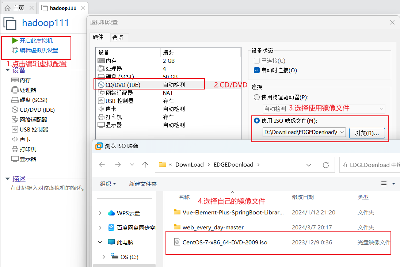The image size is (400, 267).
Task: Click printer icon in left sidebar
Action: tap(15, 149)
